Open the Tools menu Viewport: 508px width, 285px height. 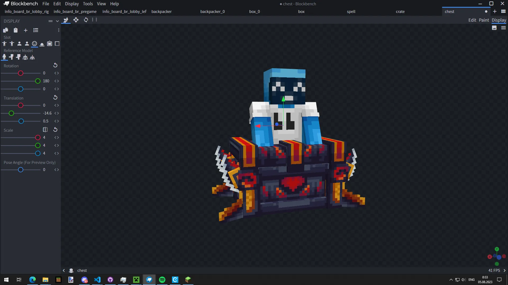88,4
